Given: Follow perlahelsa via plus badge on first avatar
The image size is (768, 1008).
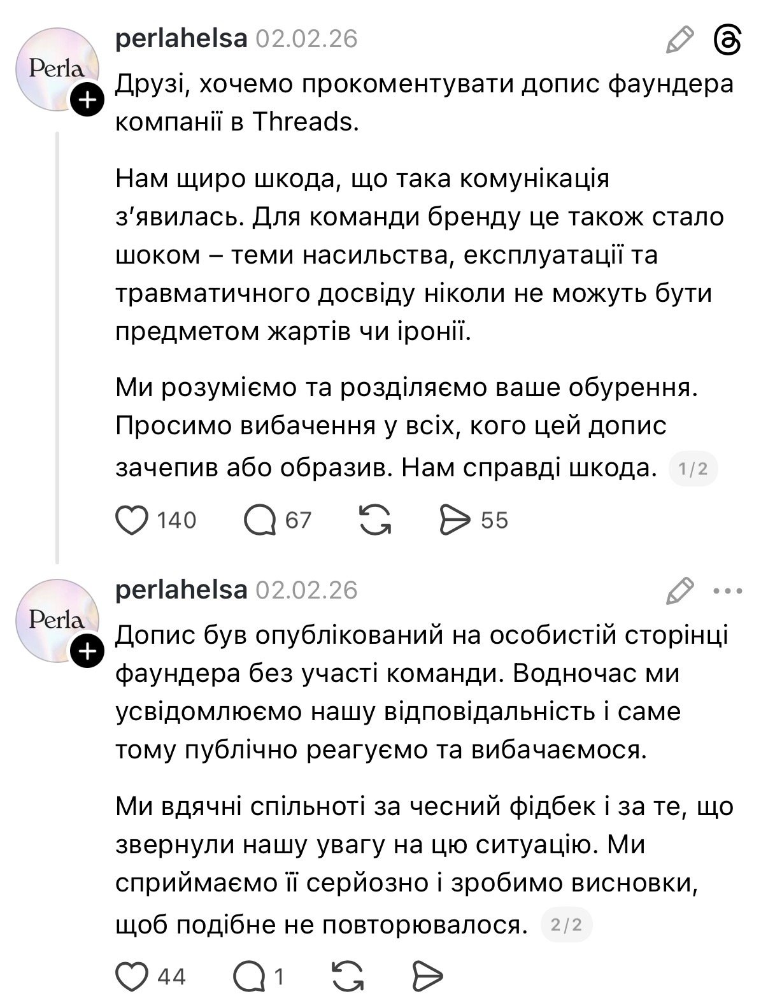Looking at the screenshot, I should 86,99.
